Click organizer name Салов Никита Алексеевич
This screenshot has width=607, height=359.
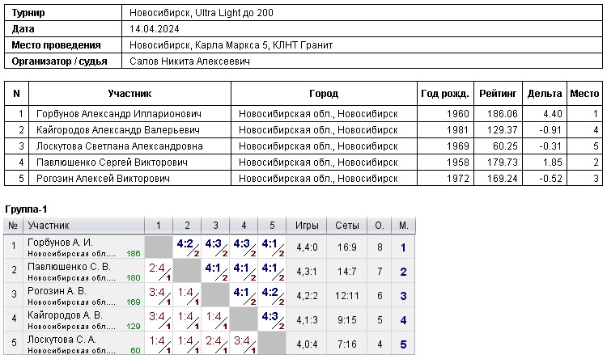click(189, 61)
